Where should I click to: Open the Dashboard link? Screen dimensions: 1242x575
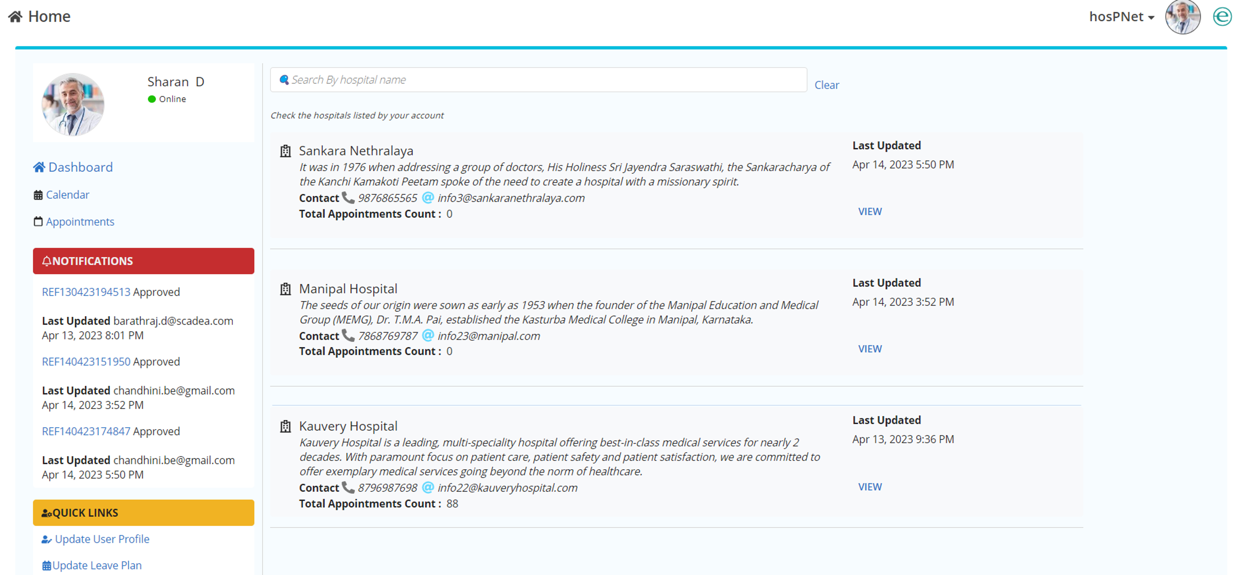[81, 167]
